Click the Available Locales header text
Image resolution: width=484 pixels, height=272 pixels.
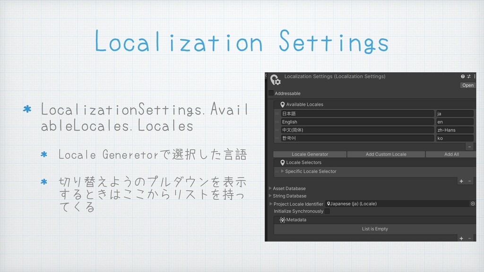(305, 104)
